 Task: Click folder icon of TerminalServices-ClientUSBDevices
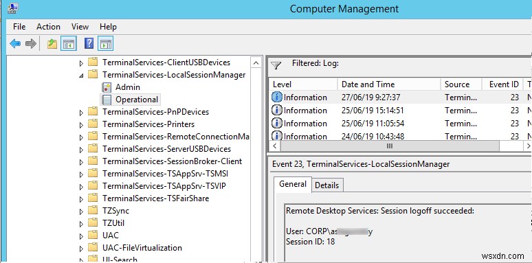pyautogui.click(x=93, y=62)
